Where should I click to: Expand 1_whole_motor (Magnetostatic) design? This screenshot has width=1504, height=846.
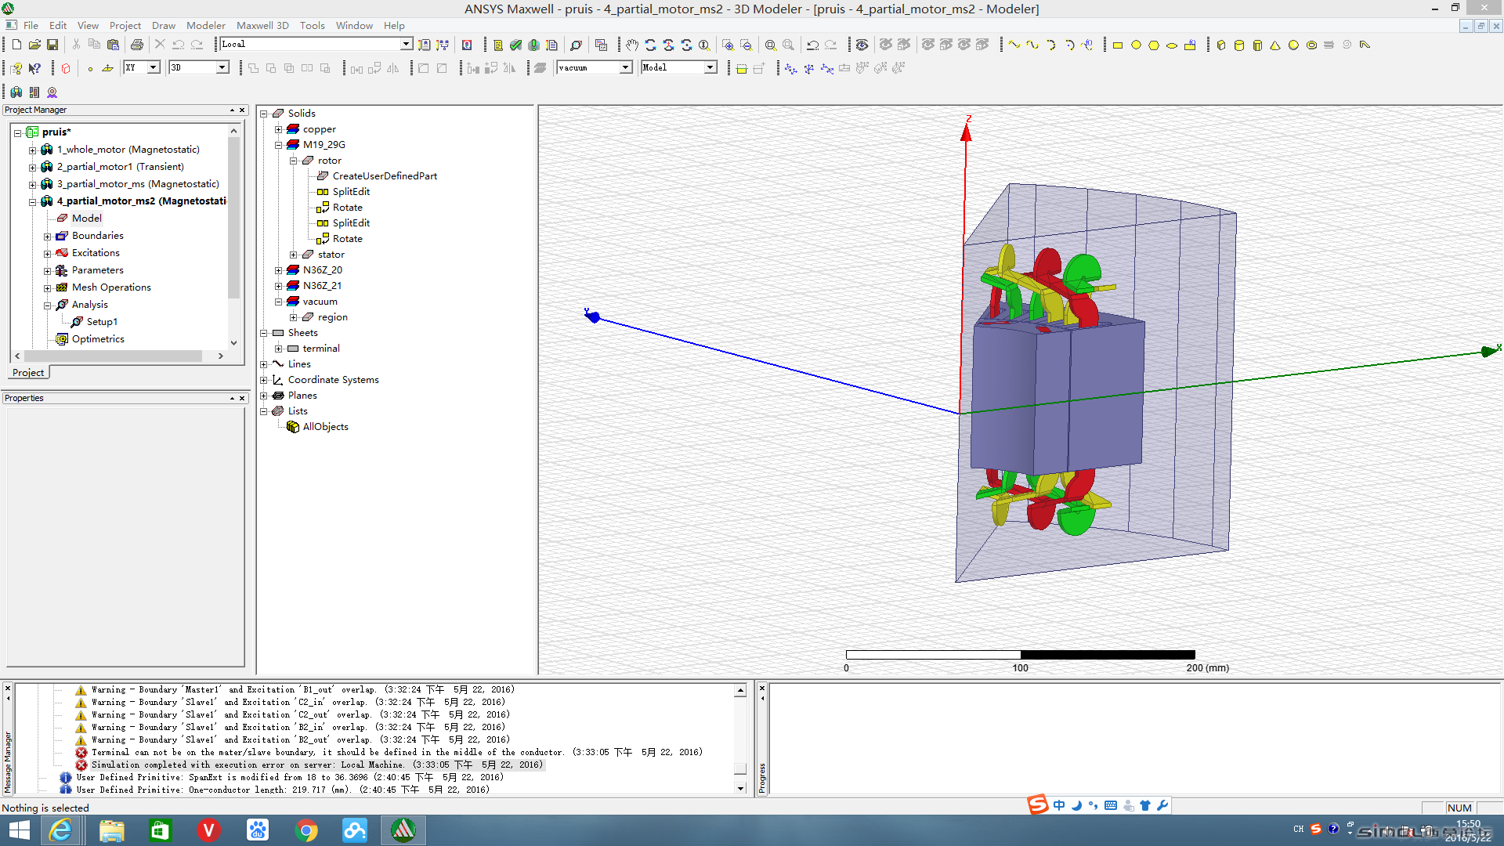point(32,150)
